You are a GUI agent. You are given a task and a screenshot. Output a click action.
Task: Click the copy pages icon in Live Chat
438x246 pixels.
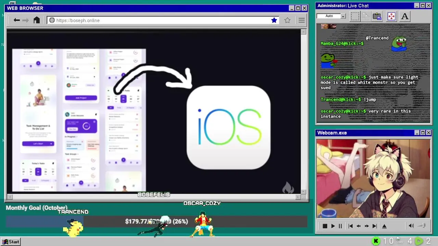point(366,16)
